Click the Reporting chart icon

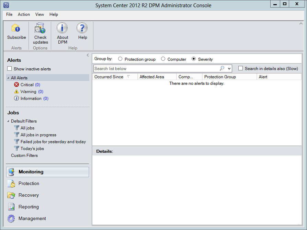(11, 207)
